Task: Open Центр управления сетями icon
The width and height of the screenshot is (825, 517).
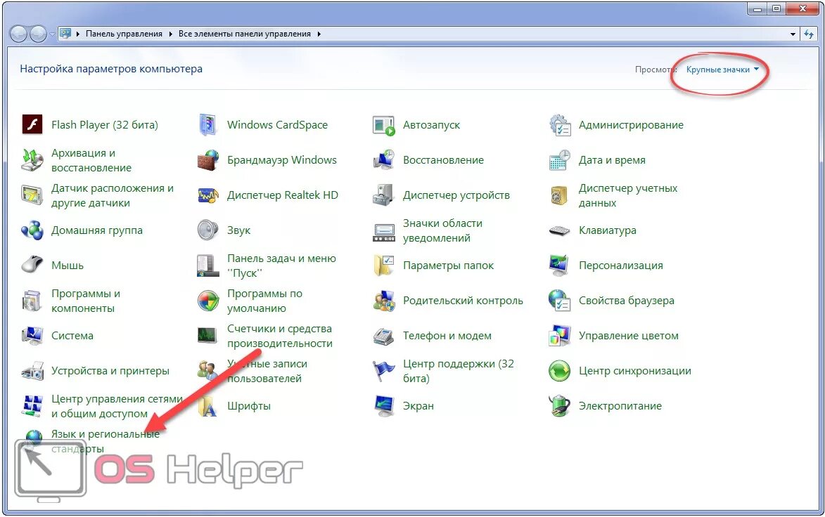Action: (x=32, y=406)
